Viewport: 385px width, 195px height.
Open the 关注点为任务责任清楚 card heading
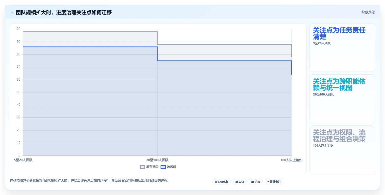[339, 34]
